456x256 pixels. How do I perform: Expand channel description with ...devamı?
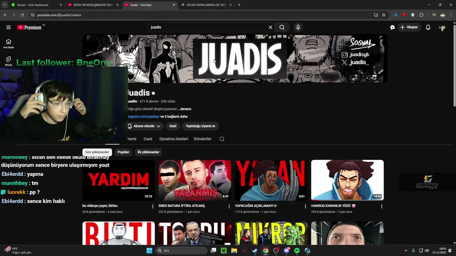(x=185, y=109)
